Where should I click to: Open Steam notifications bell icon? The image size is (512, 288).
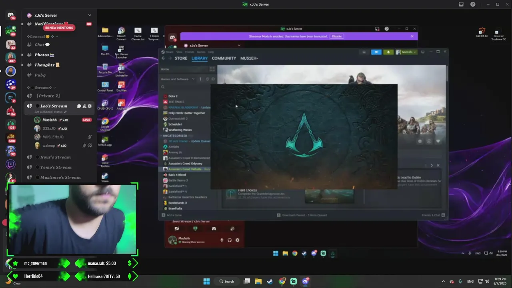pos(388,52)
